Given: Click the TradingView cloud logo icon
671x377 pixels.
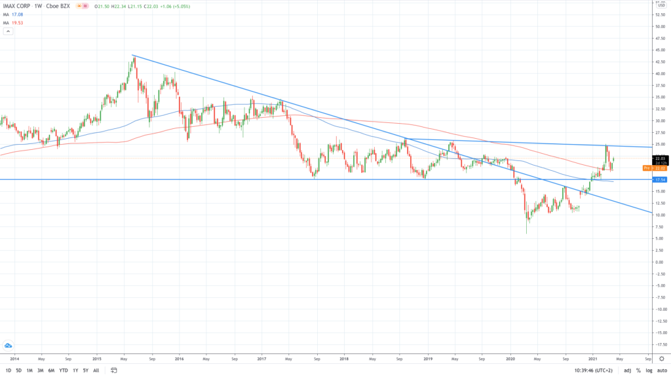Looking at the screenshot, I should tap(9, 345).
